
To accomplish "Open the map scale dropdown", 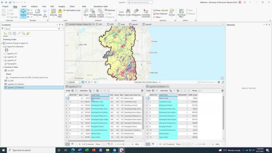I will click(x=79, y=82).
